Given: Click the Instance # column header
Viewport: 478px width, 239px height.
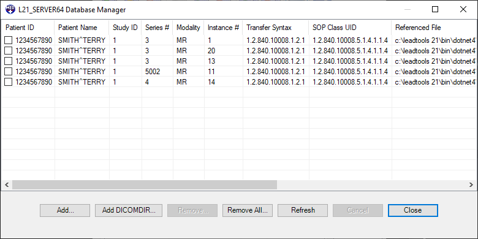Looking at the screenshot, I should 223,28.
